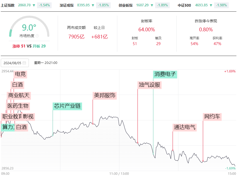Select the 2024/08/05 date picker field
The width and height of the screenshot is (238, 179).
(x=15, y=63)
